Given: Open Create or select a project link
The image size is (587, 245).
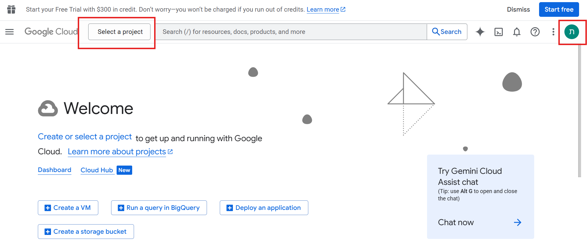Looking at the screenshot, I should (85, 137).
